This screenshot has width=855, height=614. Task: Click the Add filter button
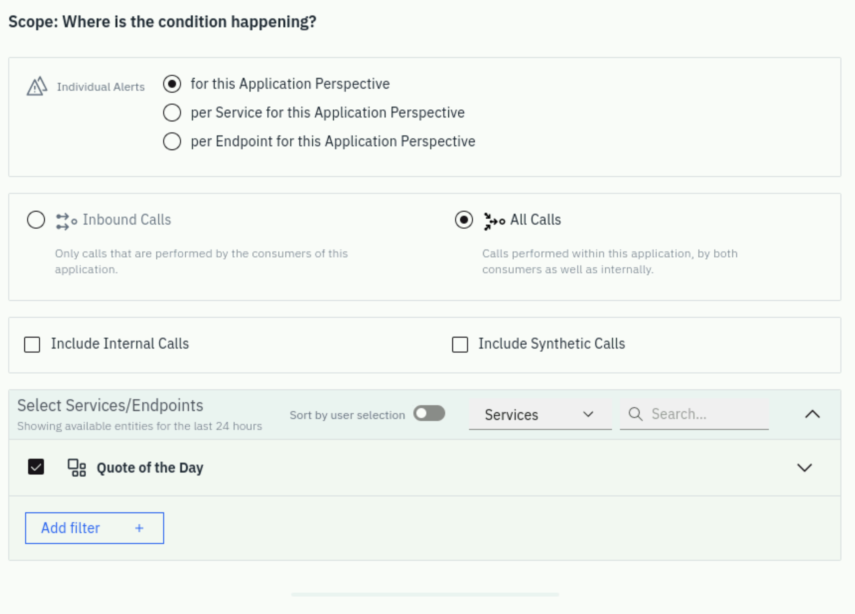coord(94,528)
